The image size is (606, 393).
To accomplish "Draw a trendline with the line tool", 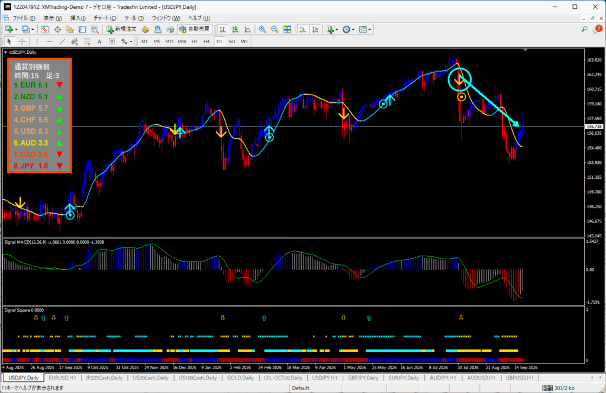I will pyautogui.click(x=62, y=41).
